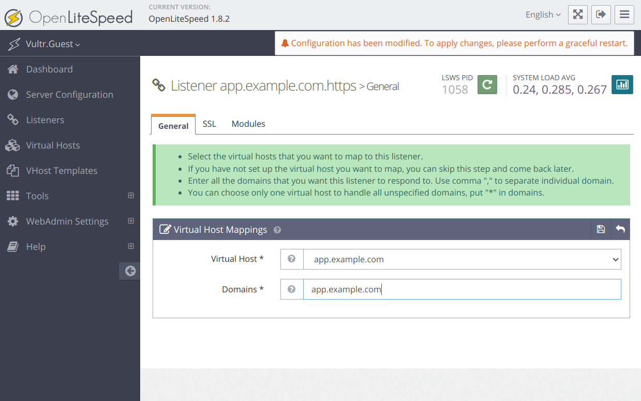The width and height of the screenshot is (641, 401).
Task: Click the notification bell icon
Action: (285, 43)
